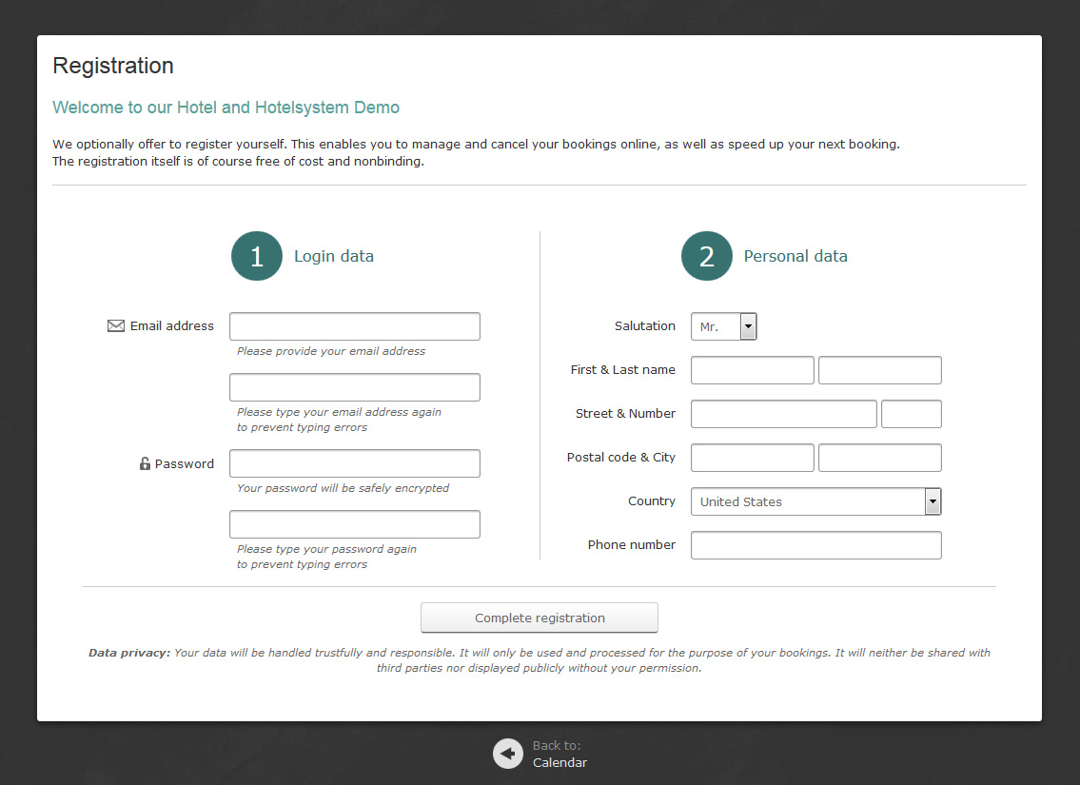Click the step 1 circle badge

(257, 256)
